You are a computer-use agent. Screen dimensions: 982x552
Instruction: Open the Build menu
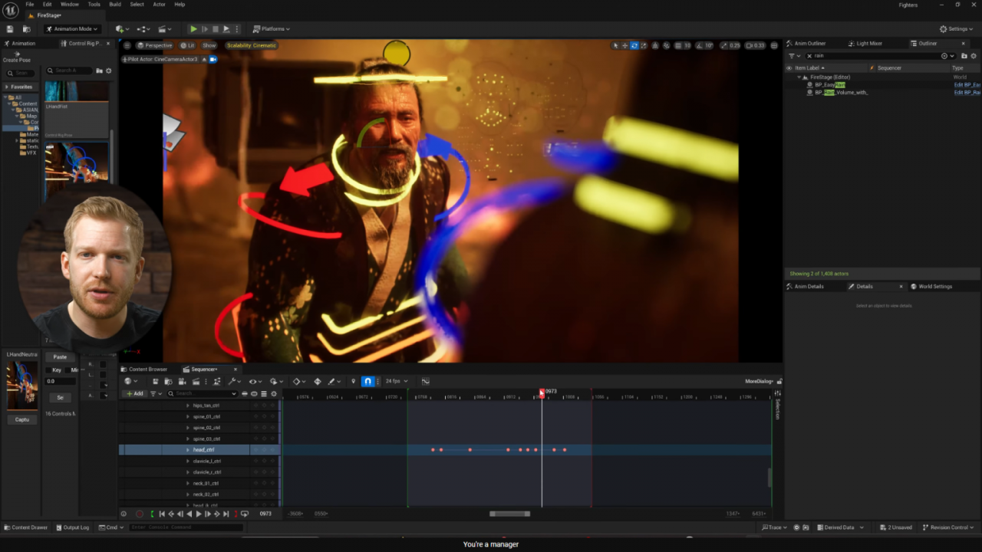115,5
